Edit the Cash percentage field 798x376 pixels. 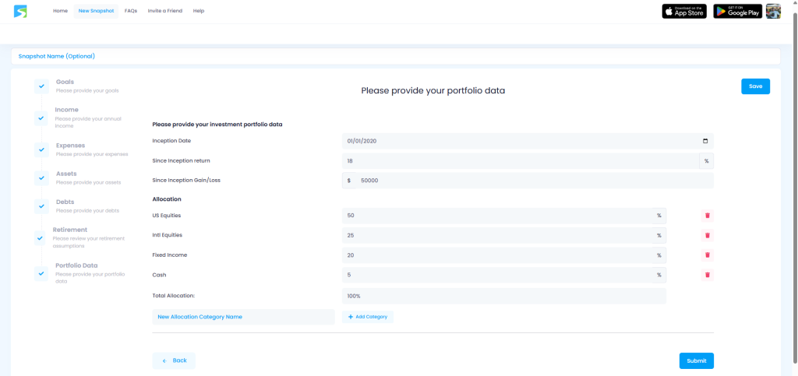[x=497, y=275]
